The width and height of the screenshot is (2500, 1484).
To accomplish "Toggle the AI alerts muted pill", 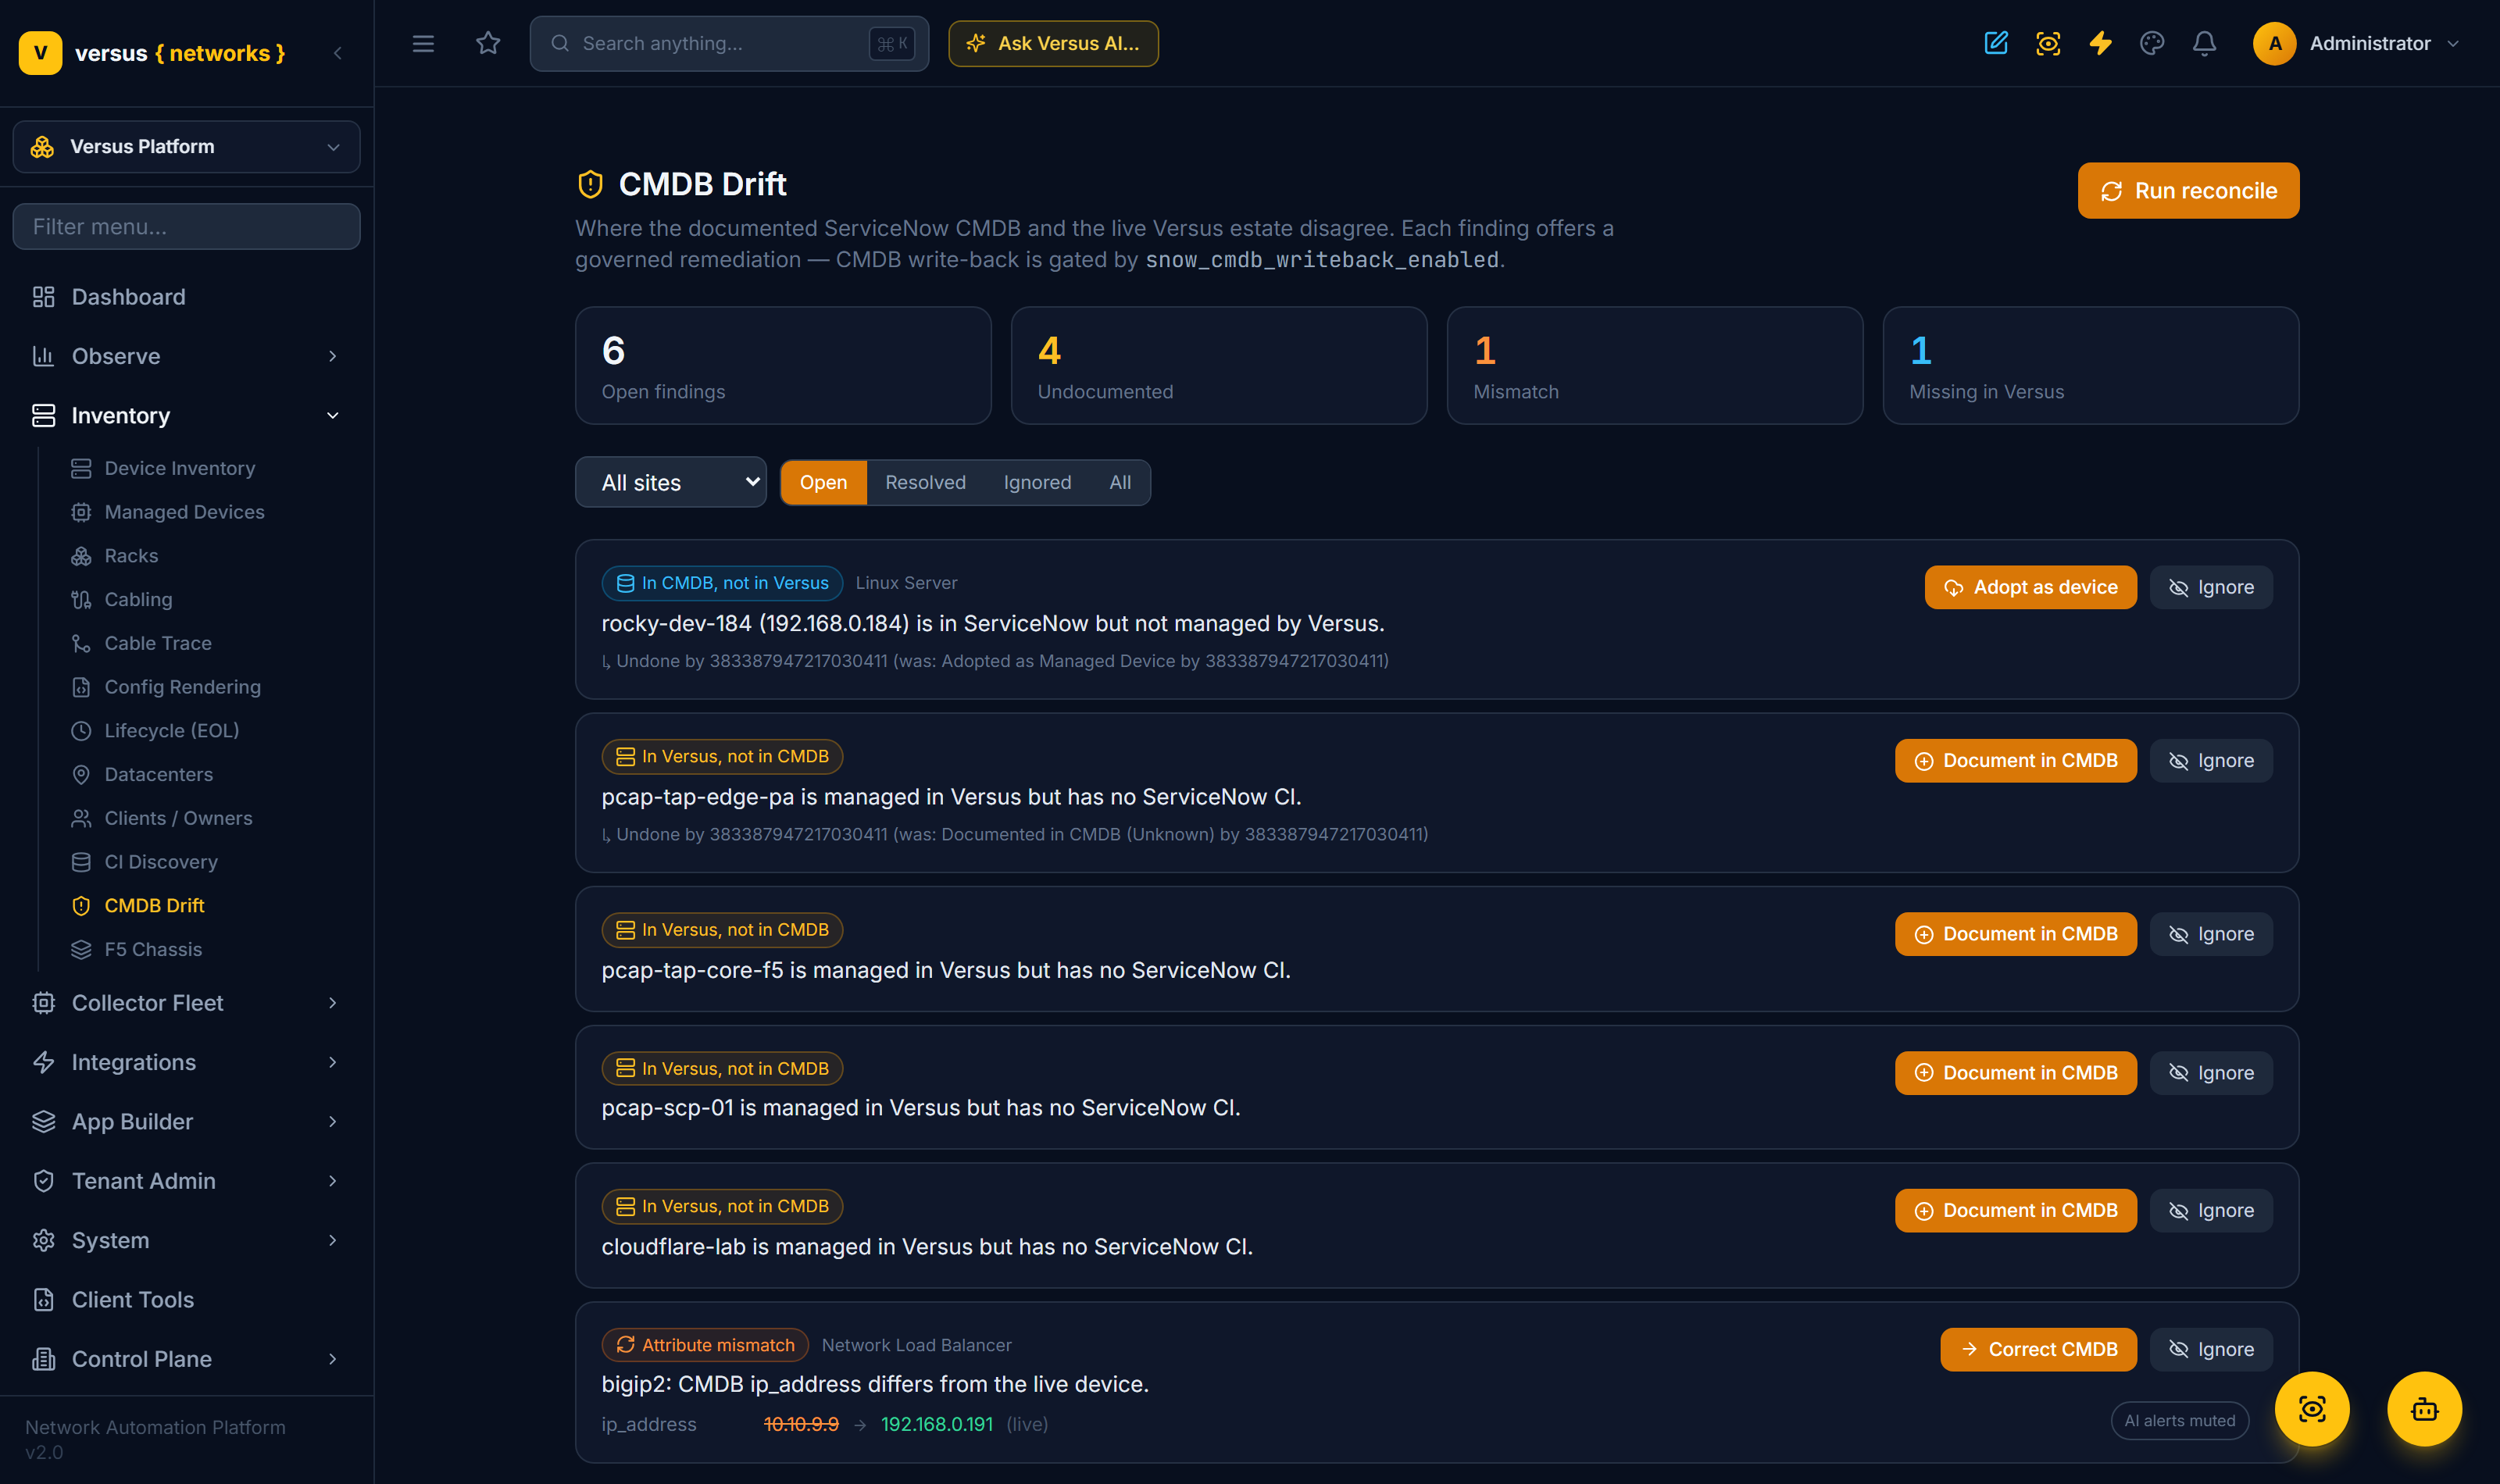I will pos(2179,1420).
